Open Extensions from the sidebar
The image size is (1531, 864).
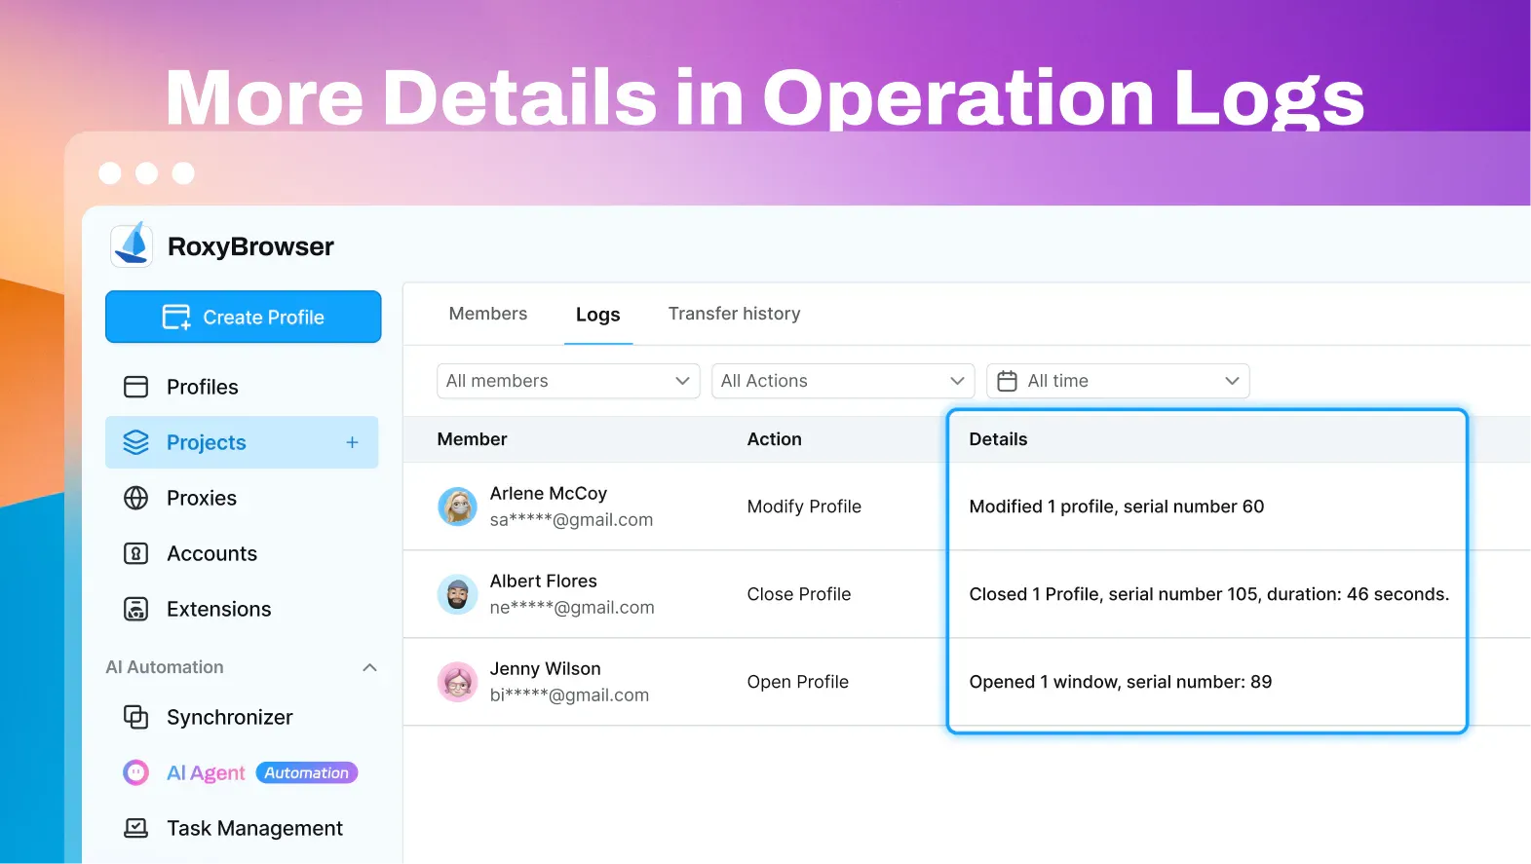(242, 609)
